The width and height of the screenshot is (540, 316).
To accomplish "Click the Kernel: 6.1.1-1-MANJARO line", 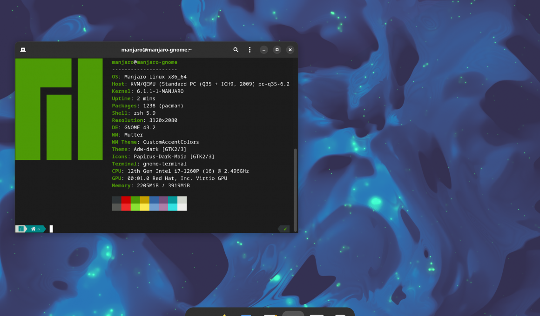I will point(148,91).
